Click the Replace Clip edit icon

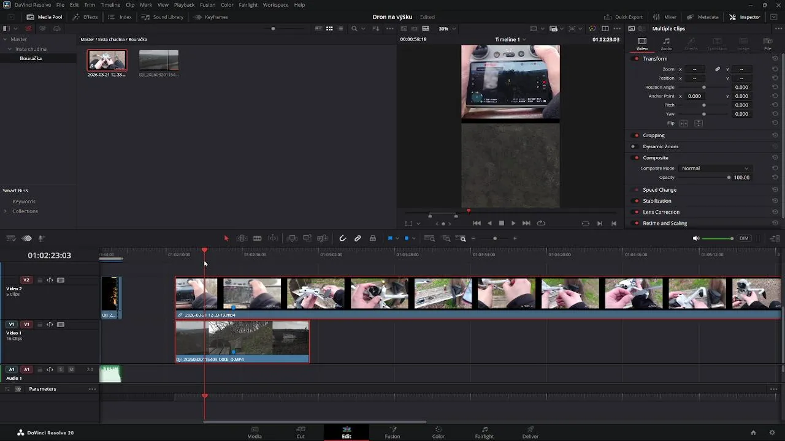pyautogui.click(x=322, y=238)
